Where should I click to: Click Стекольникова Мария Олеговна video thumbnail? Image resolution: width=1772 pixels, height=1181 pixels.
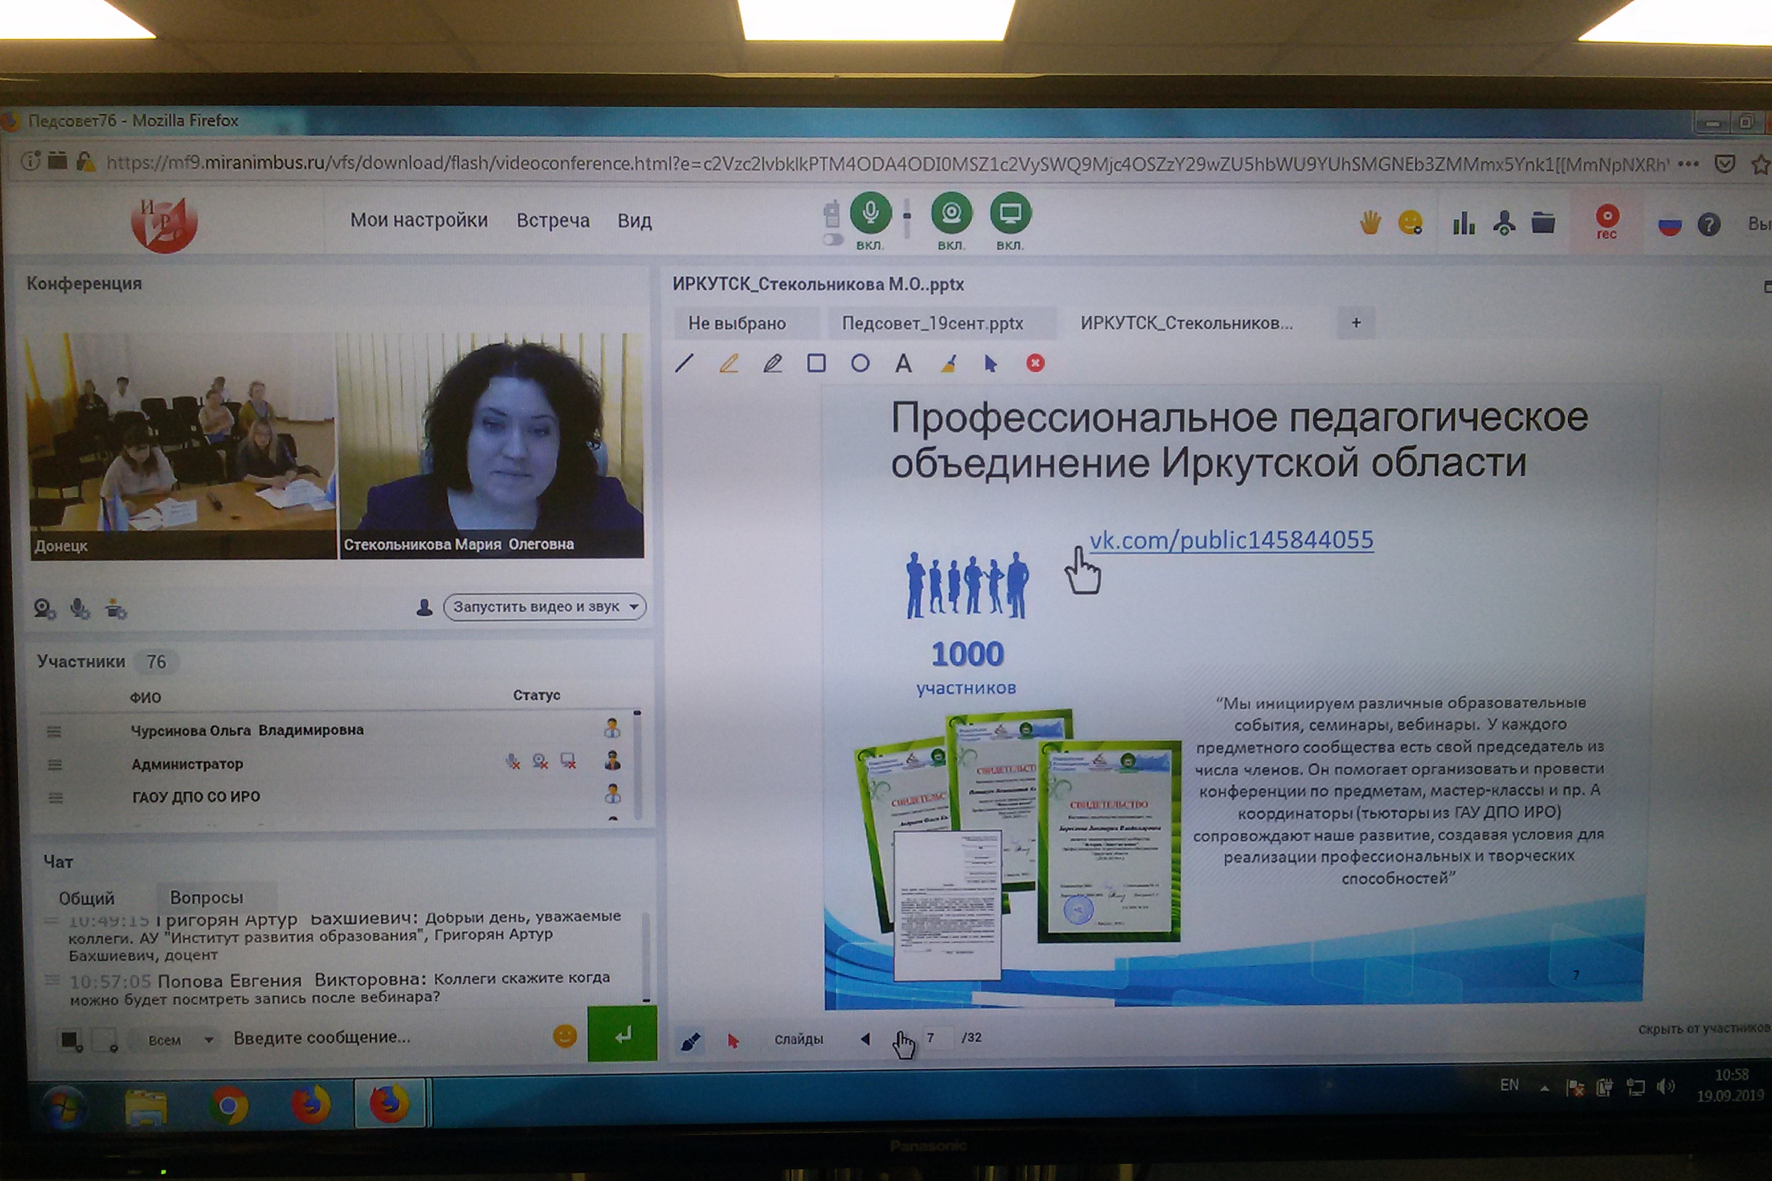[492, 446]
